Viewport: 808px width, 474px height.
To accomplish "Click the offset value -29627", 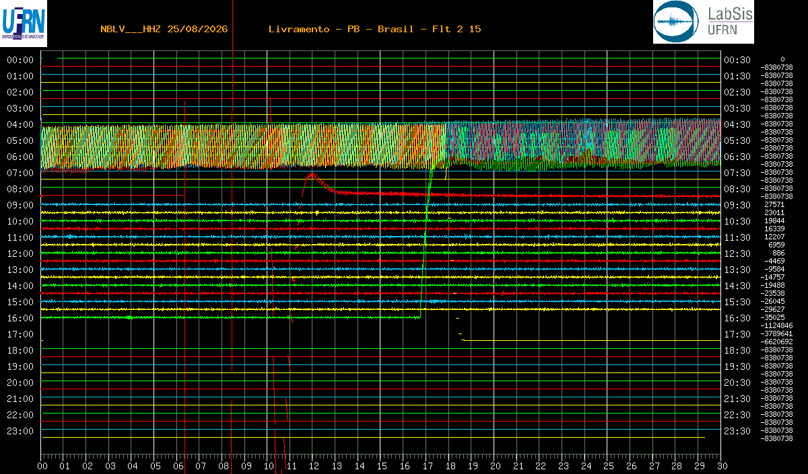I will pyautogui.click(x=774, y=309).
